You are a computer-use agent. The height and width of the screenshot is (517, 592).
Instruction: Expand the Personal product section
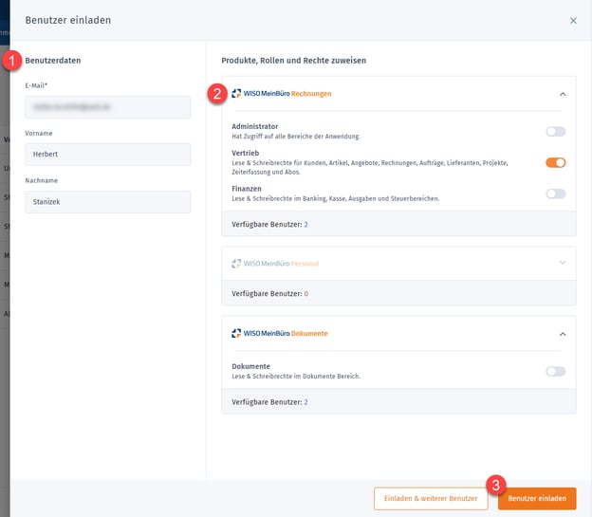pyautogui.click(x=563, y=263)
